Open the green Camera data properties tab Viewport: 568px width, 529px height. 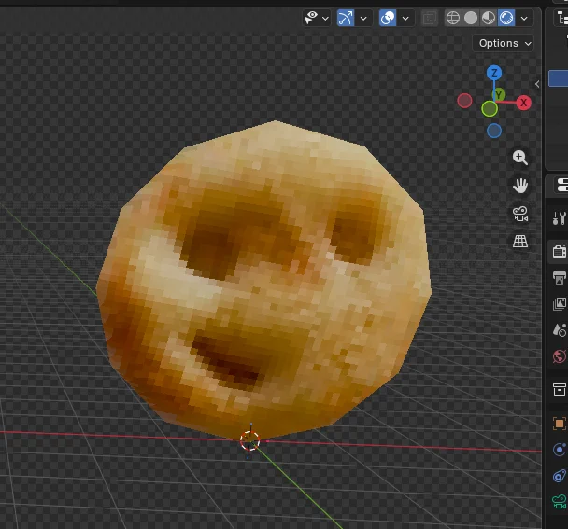coord(559,502)
